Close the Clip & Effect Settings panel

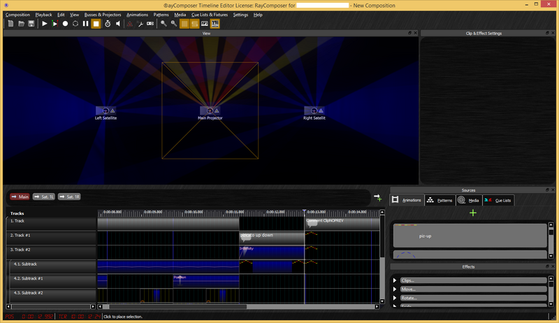coord(553,33)
